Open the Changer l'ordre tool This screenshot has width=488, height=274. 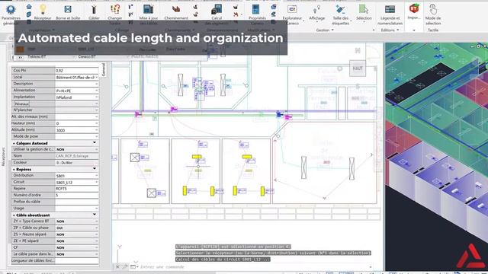pos(115,14)
